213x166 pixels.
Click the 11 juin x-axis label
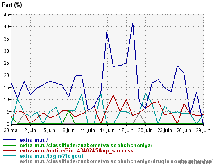click(x=88, y=130)
